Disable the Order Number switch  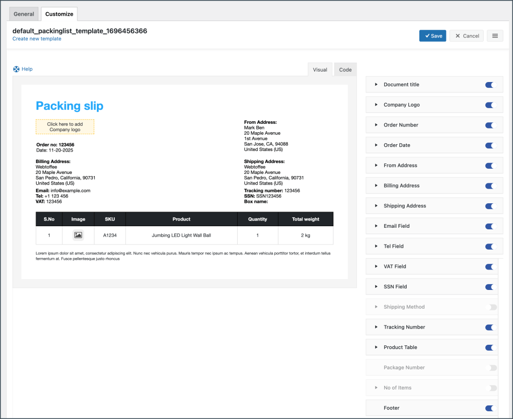(x=491, y=125)
